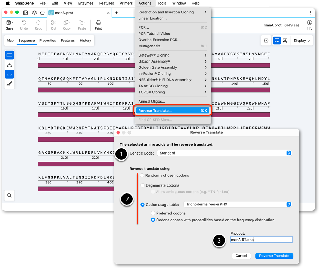Click the features branch side tool icon
The image size is (319, 268).
pyautogui.click(x=10, y=65)
